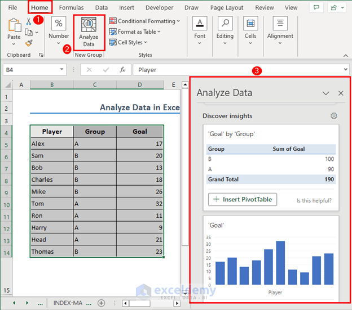Expand Cell Styles dropdown

pos(146,42)
